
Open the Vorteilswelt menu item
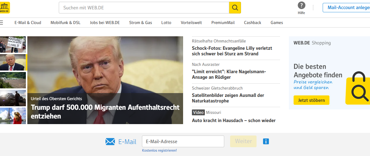[x=191, y=23]
